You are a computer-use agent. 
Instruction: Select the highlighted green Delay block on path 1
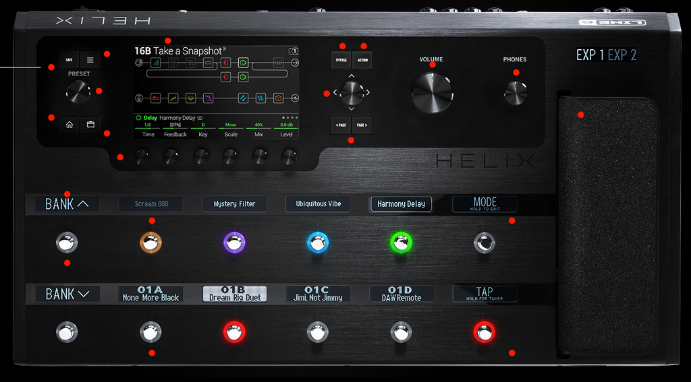point(243,63)
